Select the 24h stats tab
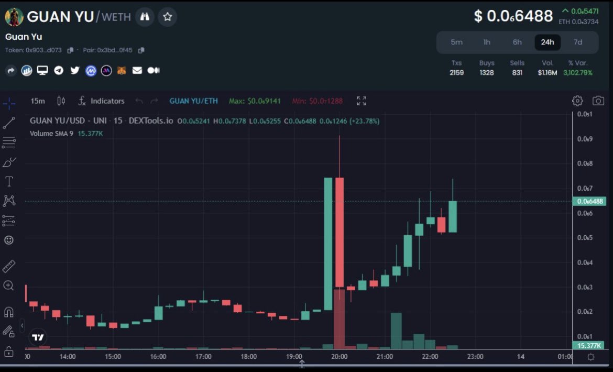613x372 pixels. point(548,42)
